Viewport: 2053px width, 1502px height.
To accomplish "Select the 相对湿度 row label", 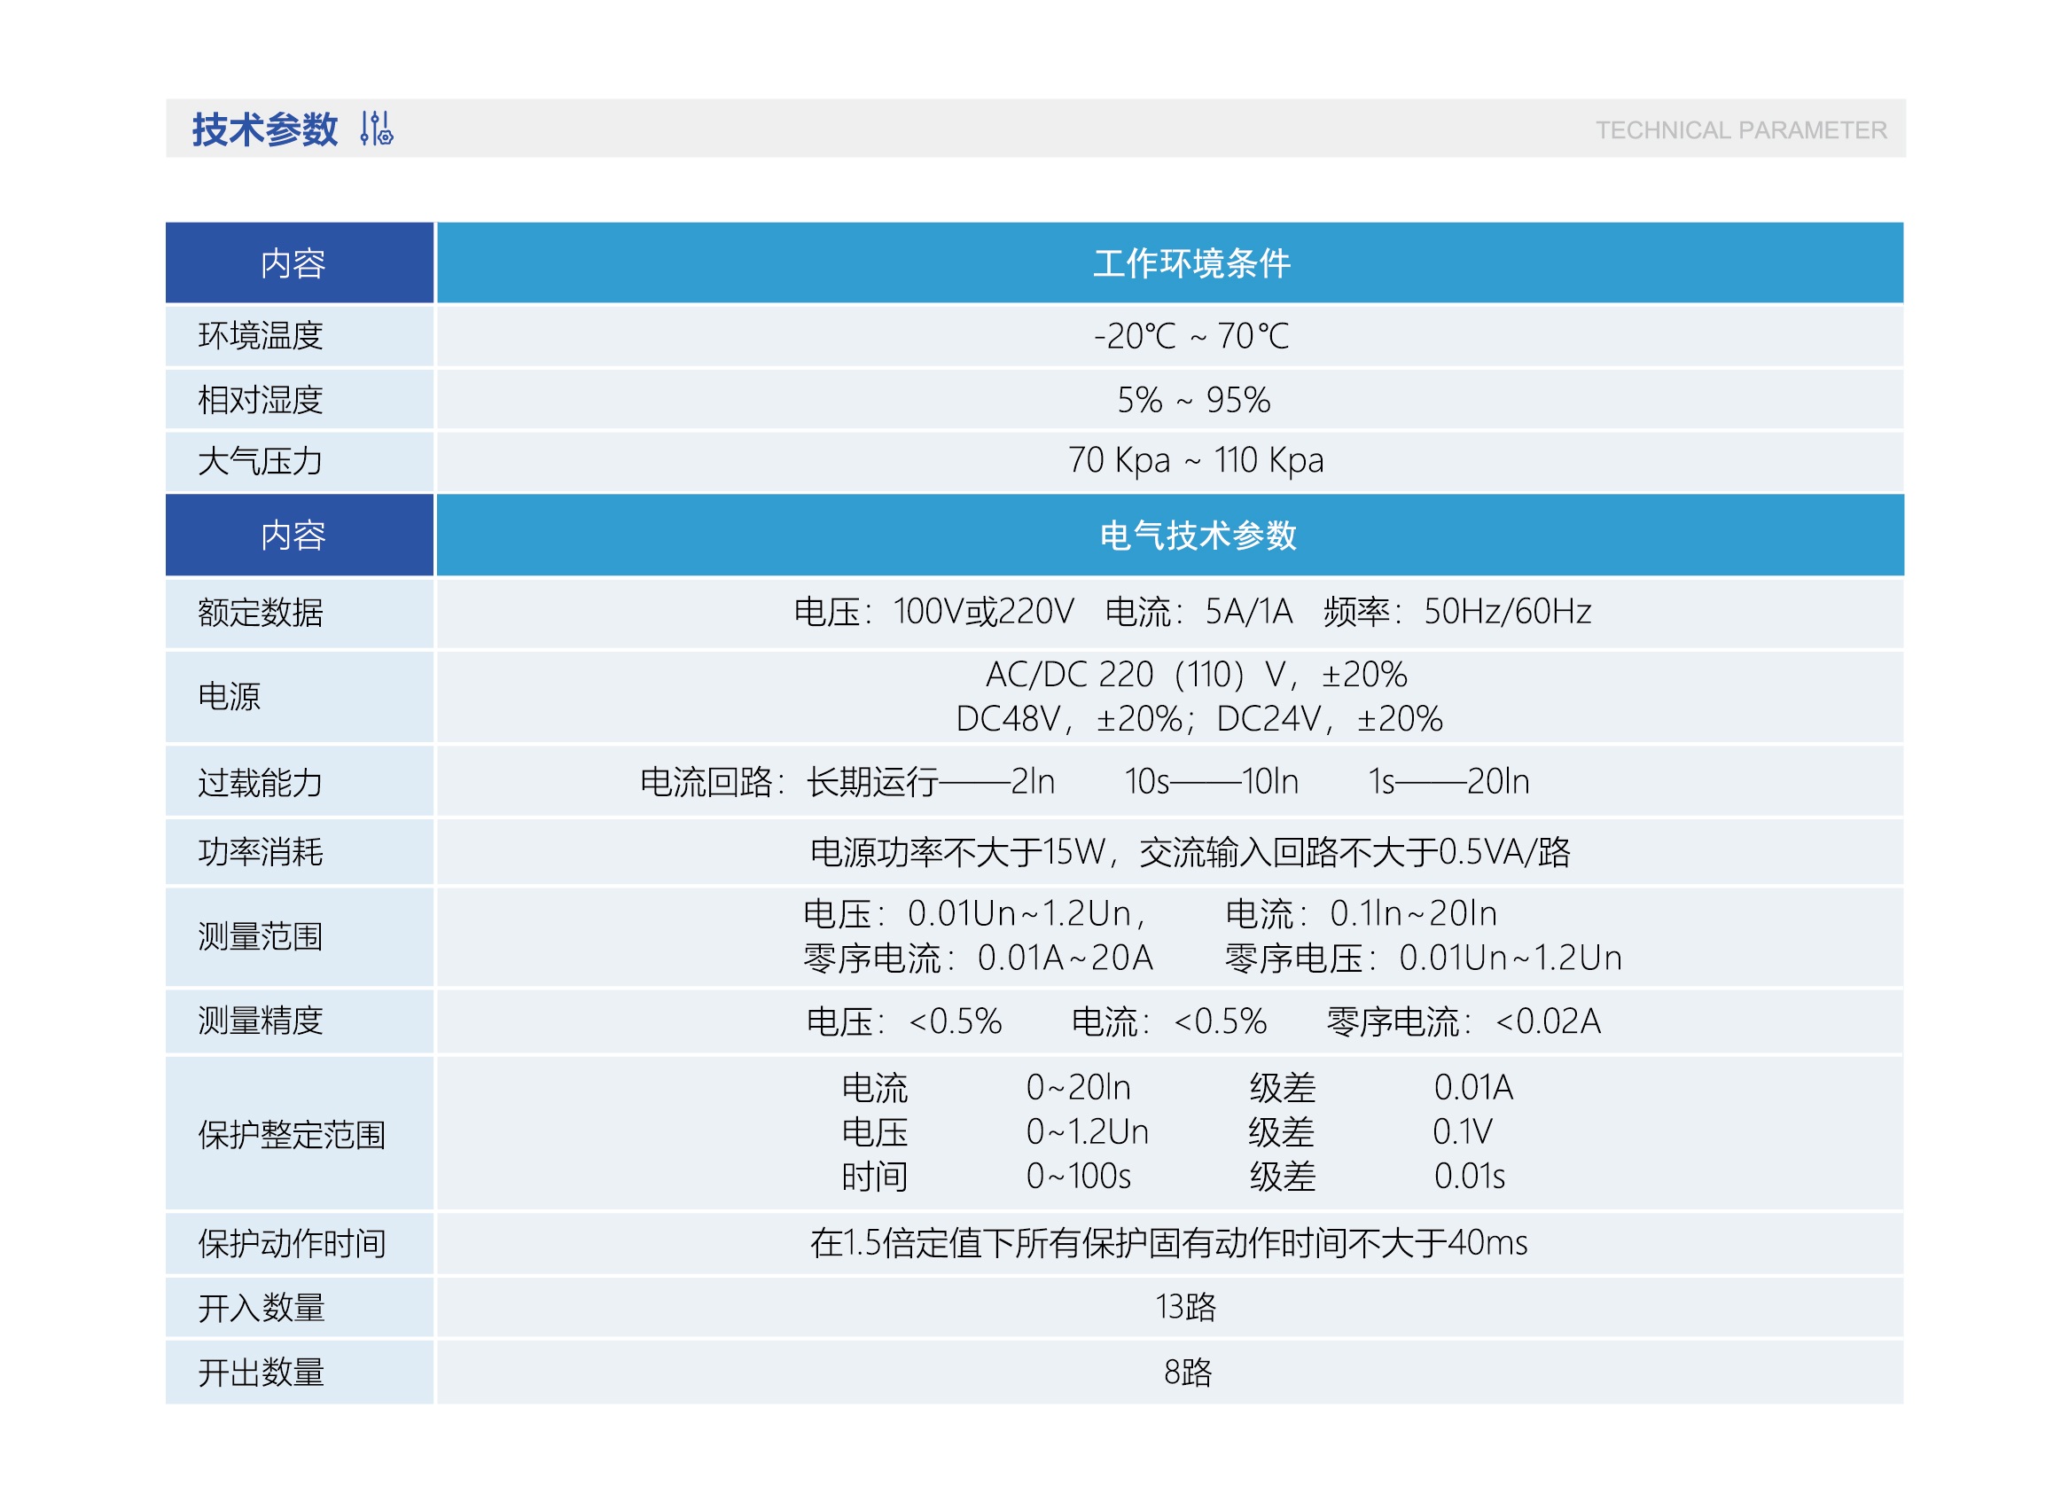I will tap(260, 400).
